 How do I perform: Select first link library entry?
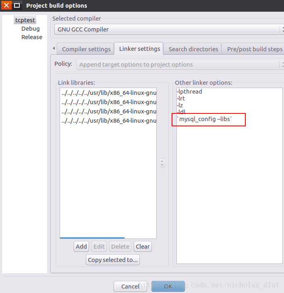(x=108, y=93)
